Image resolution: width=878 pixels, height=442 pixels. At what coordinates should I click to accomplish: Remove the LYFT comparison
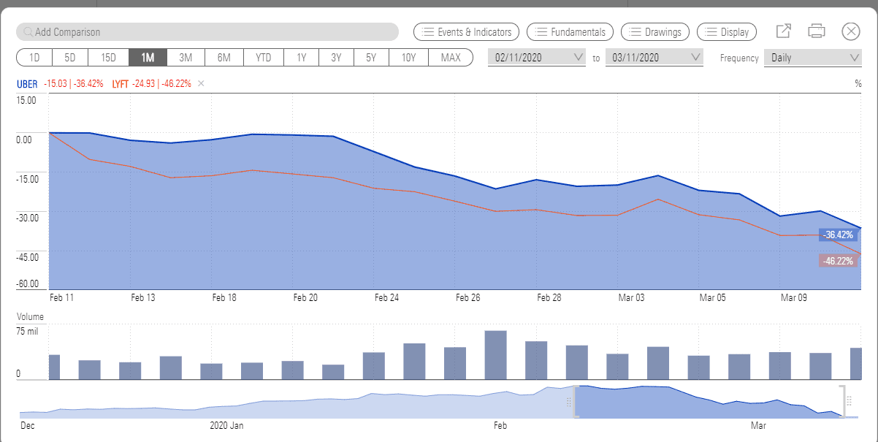201,83
